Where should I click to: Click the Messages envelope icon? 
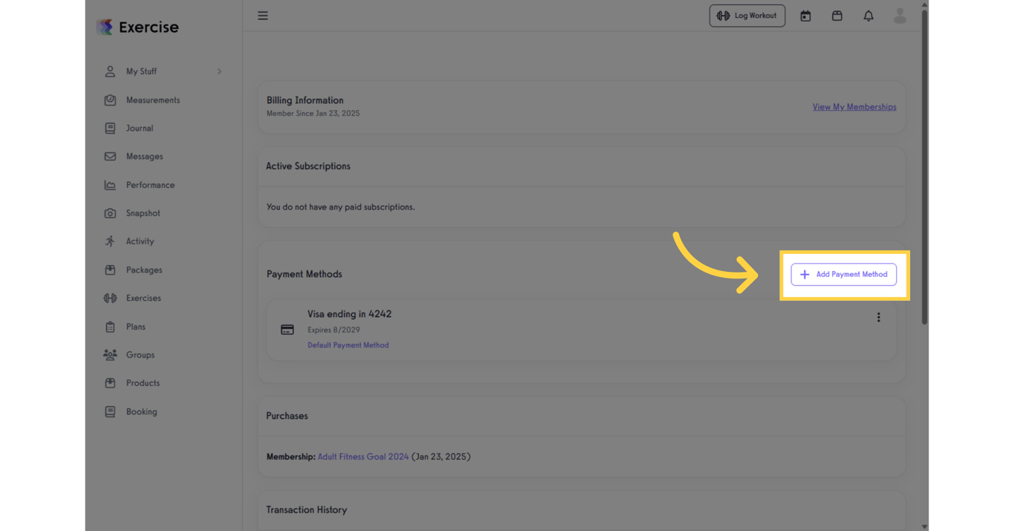tap(110, 156)
